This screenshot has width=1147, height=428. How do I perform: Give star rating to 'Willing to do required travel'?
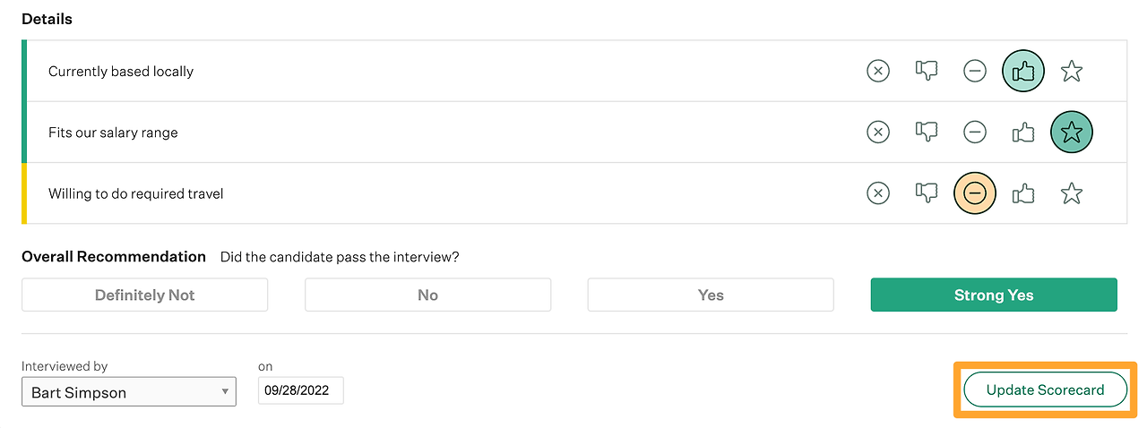click(1072, 193)
